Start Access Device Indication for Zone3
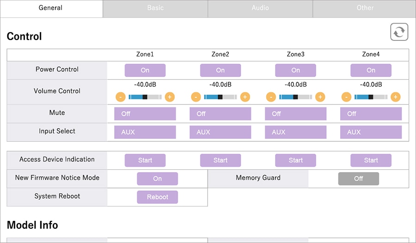 point(296,160)
